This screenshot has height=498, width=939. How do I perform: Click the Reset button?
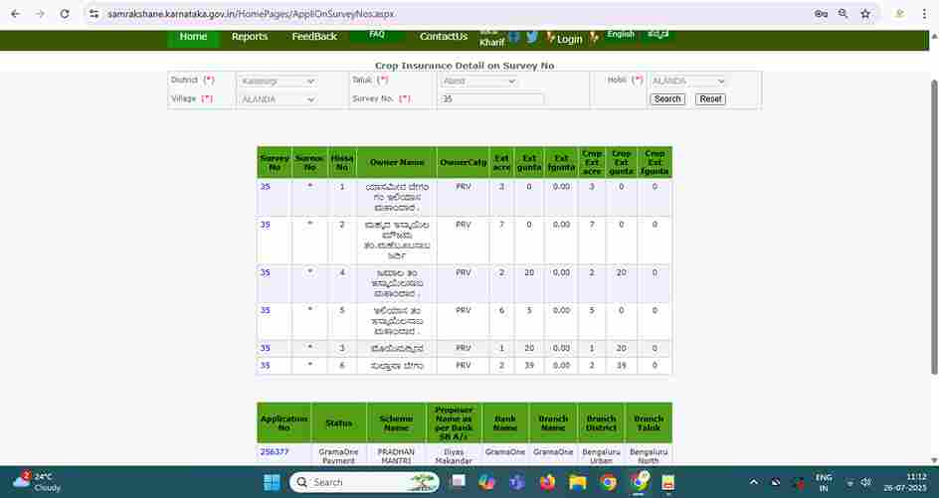click(x=709, y=99)
